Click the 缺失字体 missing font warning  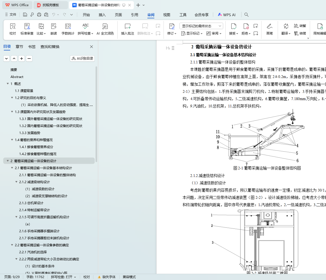pyautogui.click(x=107, y=277)
